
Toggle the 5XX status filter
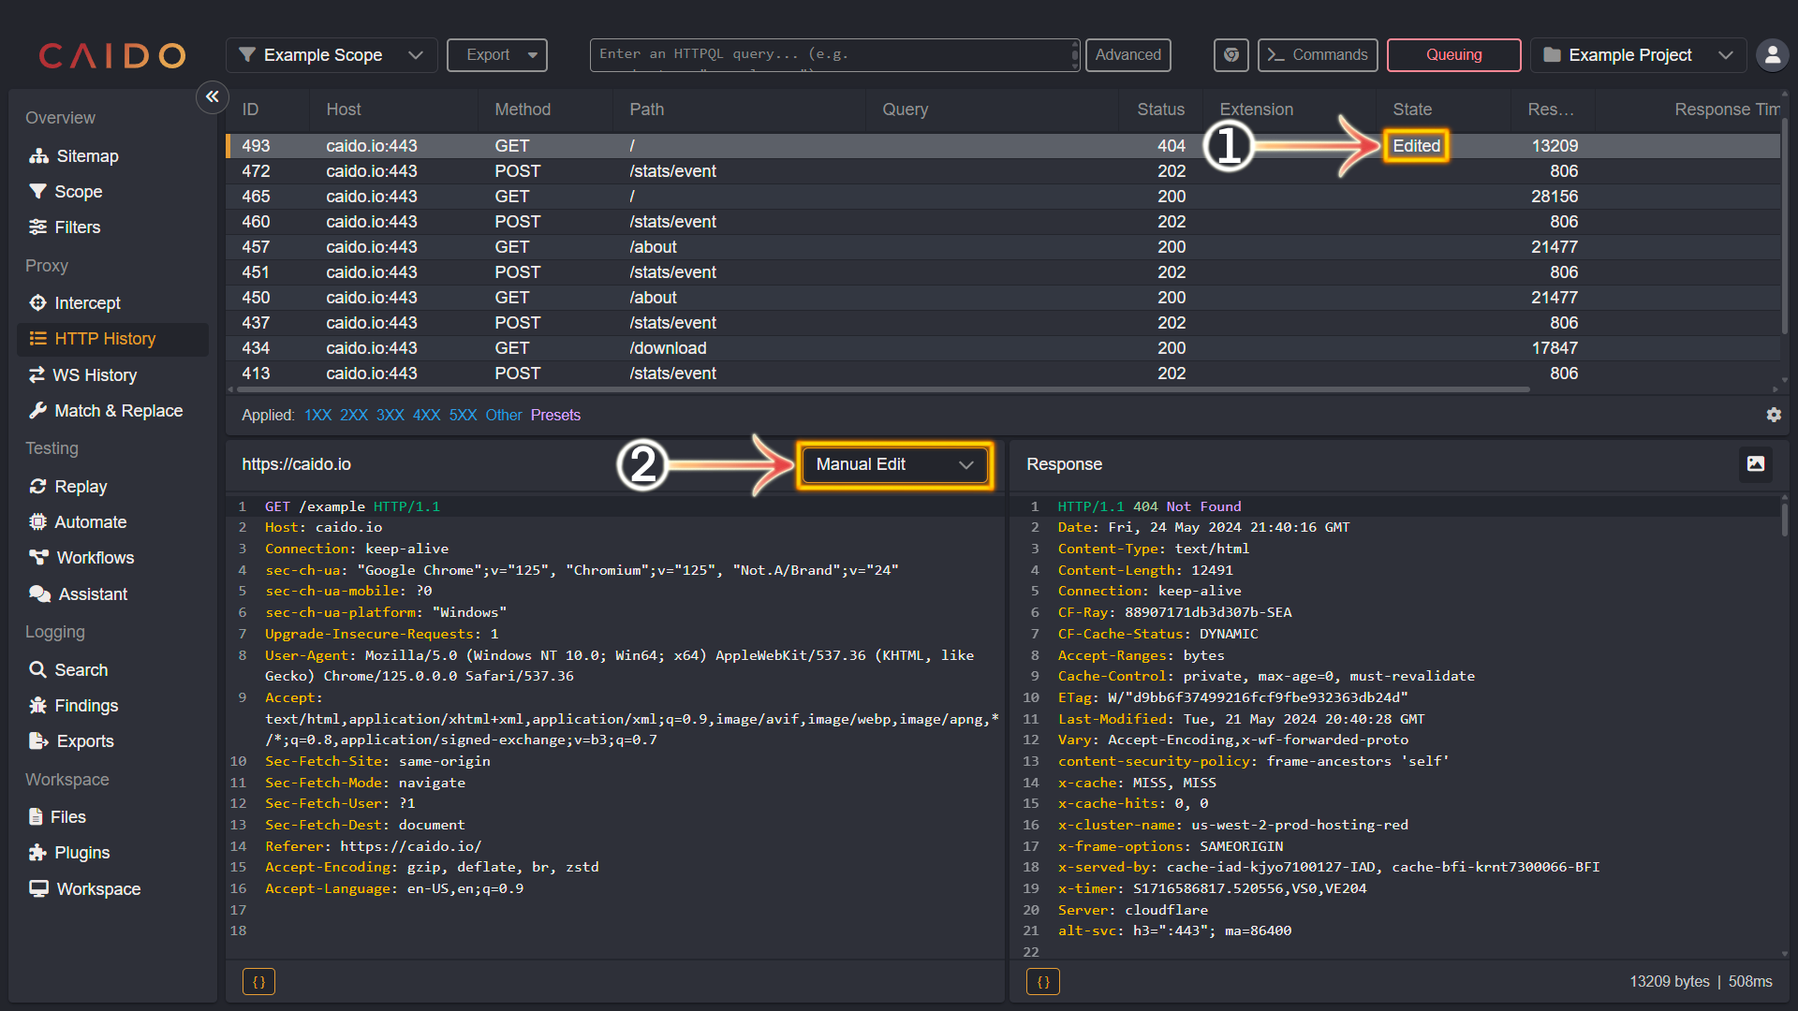coord(463,416)
